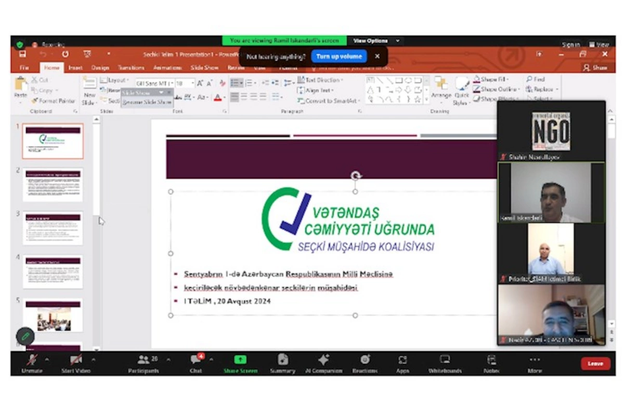Click the Find tool in the ribbon
Viewport: 624px width, 416px height.
[535, 80]
